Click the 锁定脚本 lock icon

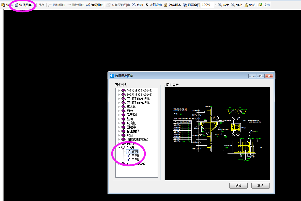166,5
